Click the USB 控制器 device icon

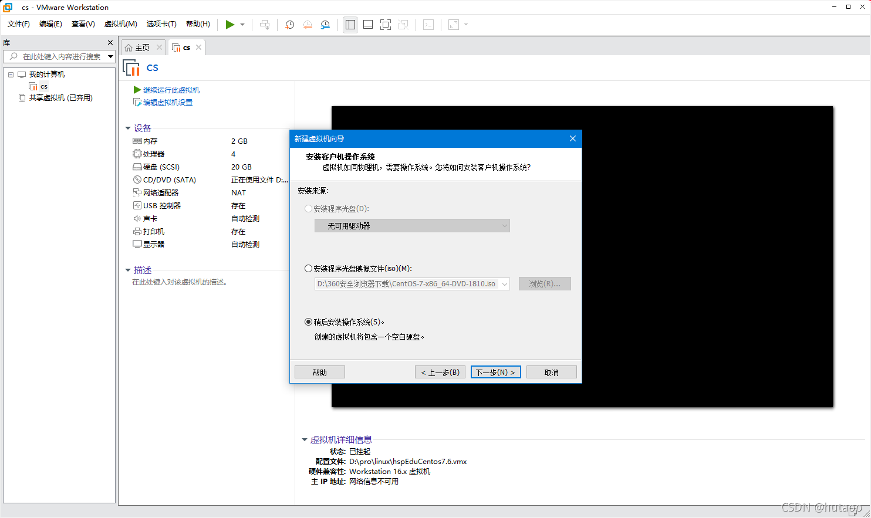[137, 205]
